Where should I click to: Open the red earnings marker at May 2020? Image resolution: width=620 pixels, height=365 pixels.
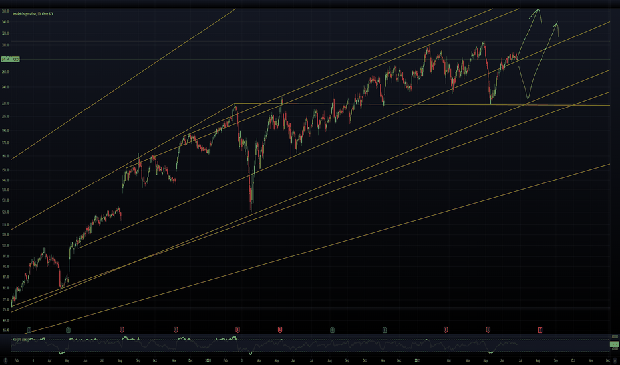coord(280,329)
